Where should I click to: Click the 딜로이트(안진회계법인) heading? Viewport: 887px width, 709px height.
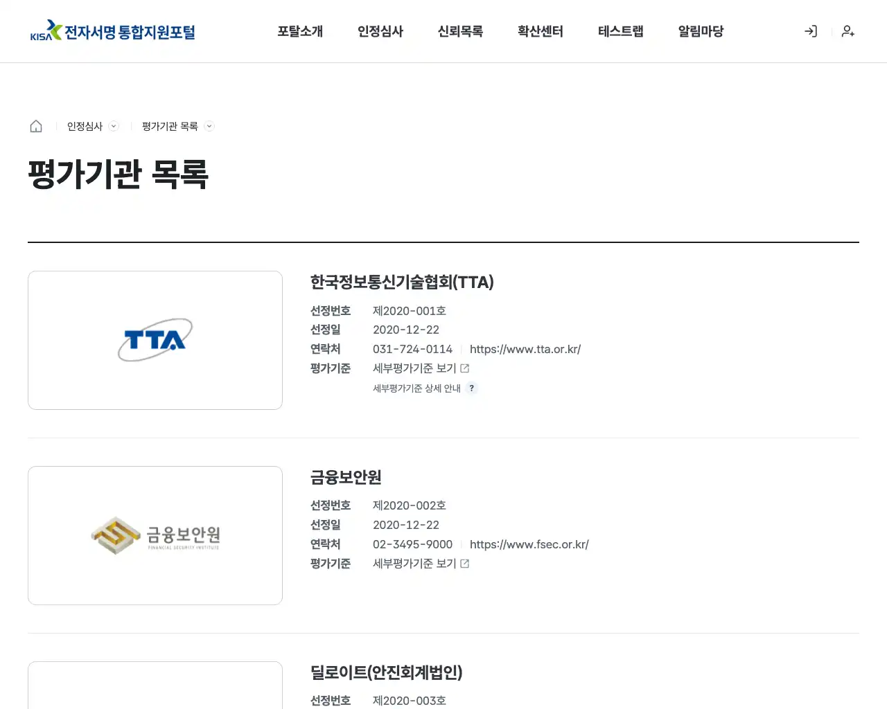click(x=386, y=672)
